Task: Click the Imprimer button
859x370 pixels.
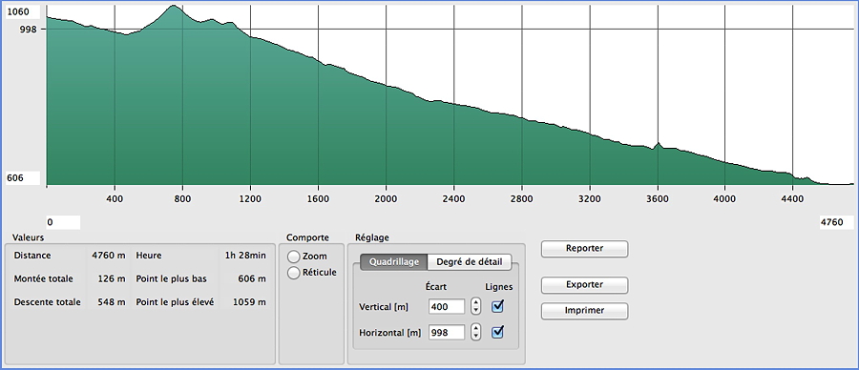Action: [x=584, y=310]
